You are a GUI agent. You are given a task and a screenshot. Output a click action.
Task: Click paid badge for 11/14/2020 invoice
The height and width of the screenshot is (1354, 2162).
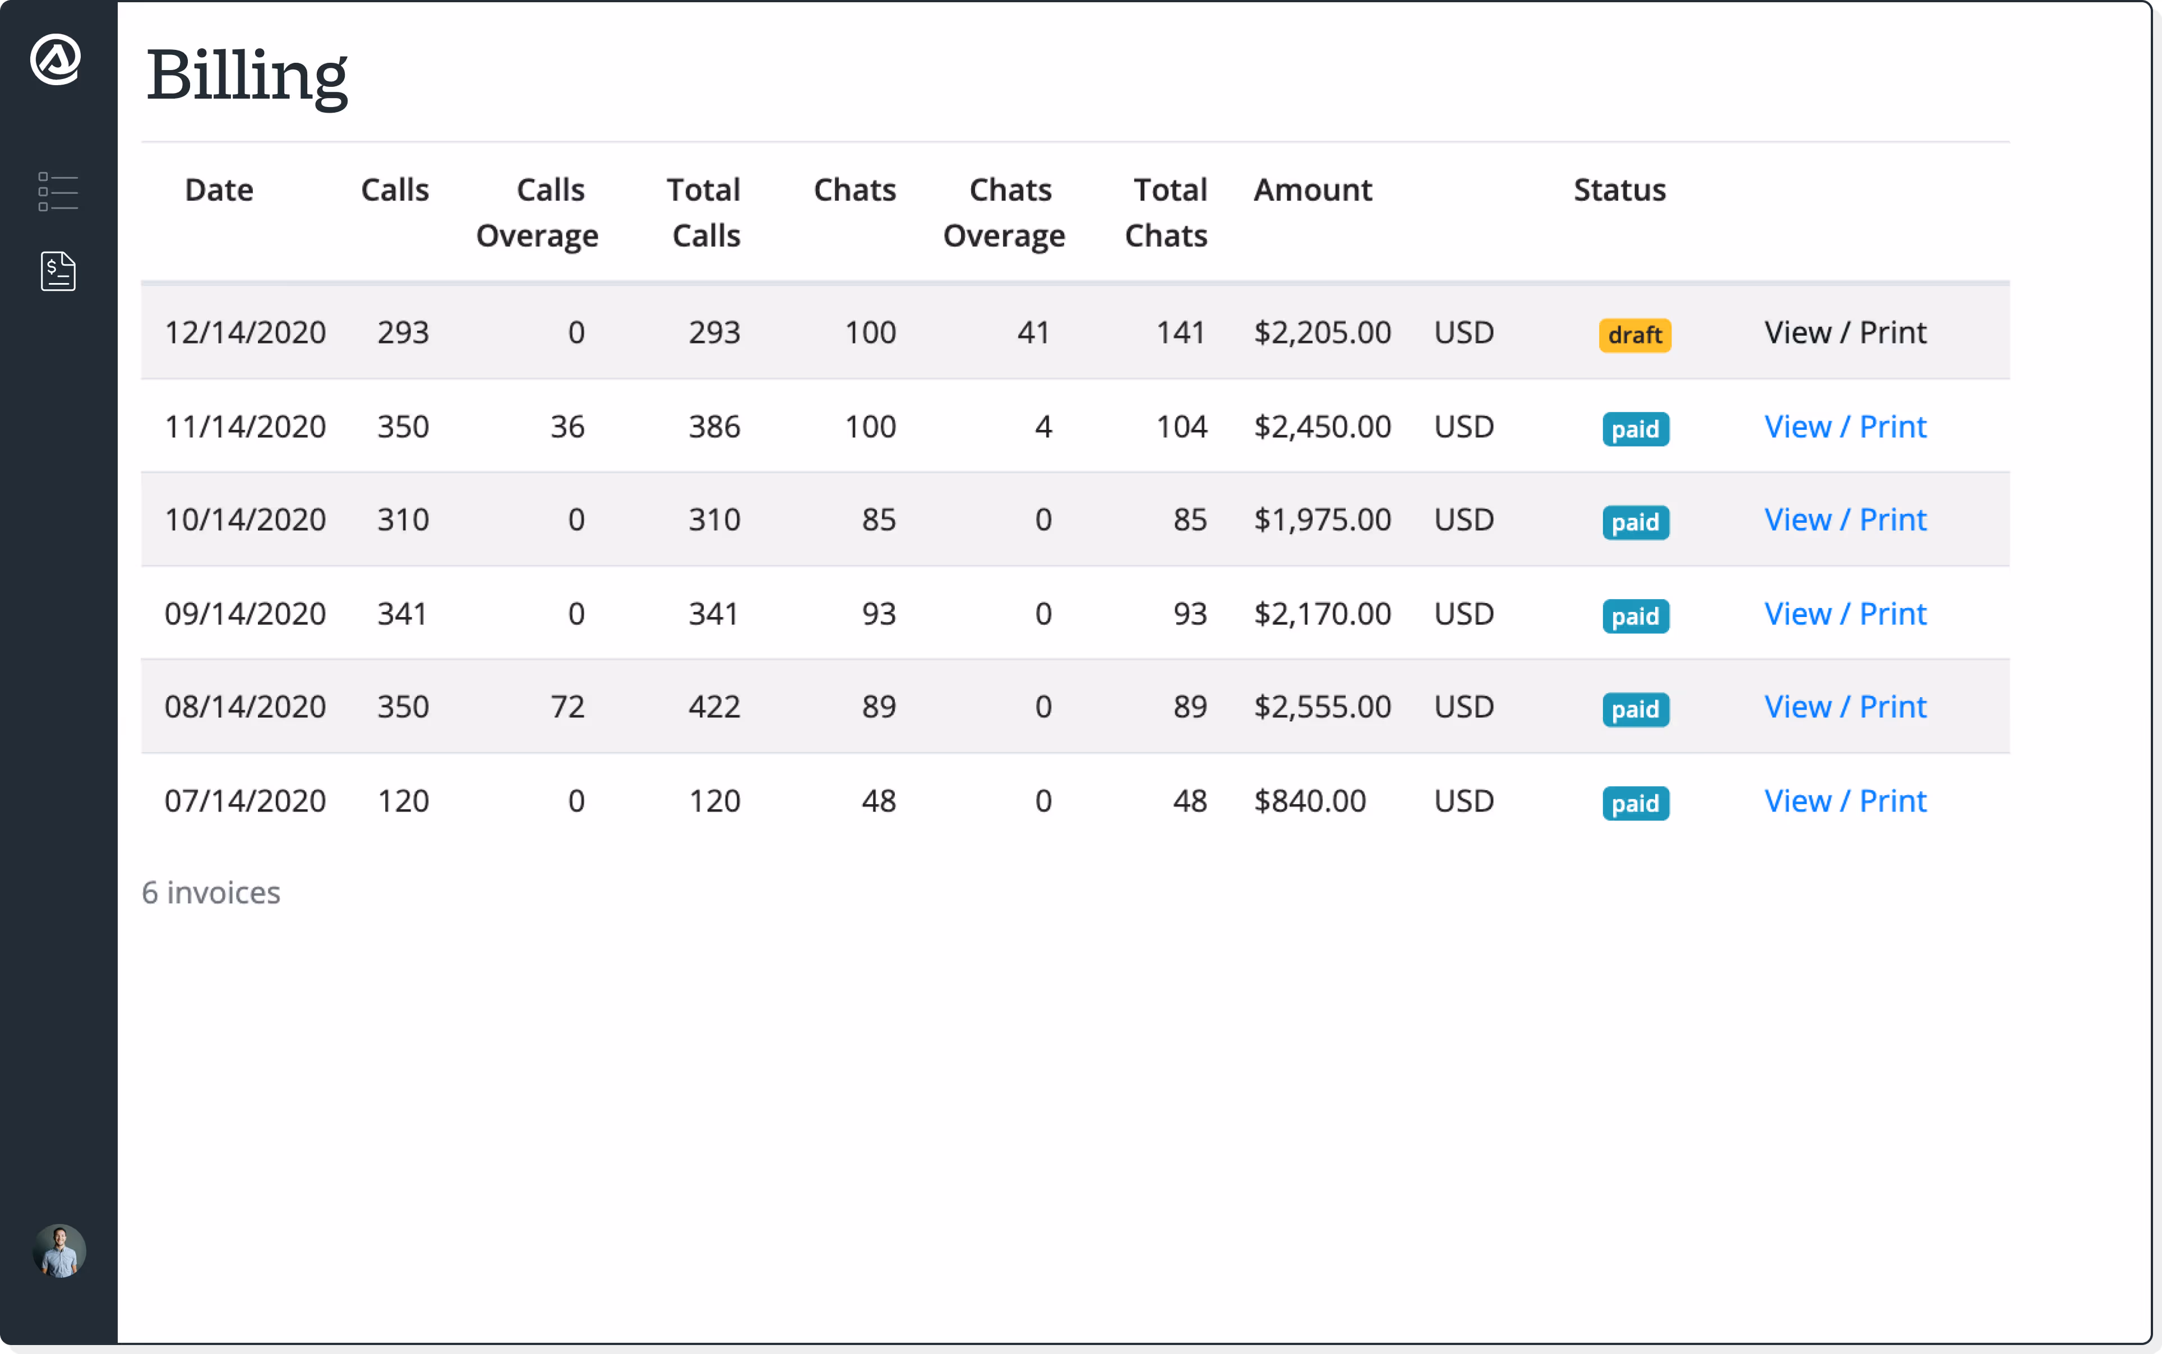1634,429
